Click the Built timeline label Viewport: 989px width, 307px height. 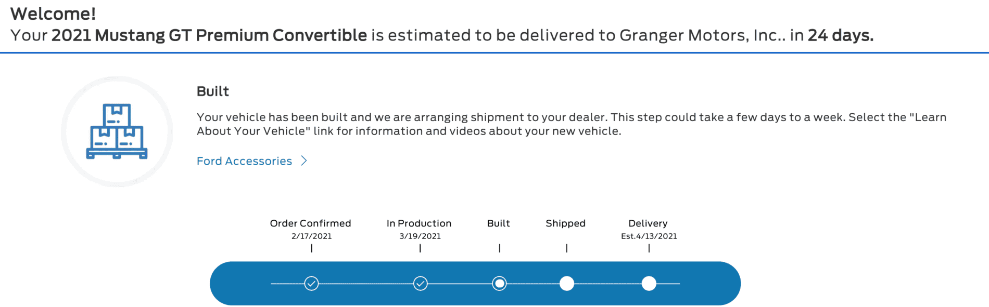point(498,223)
